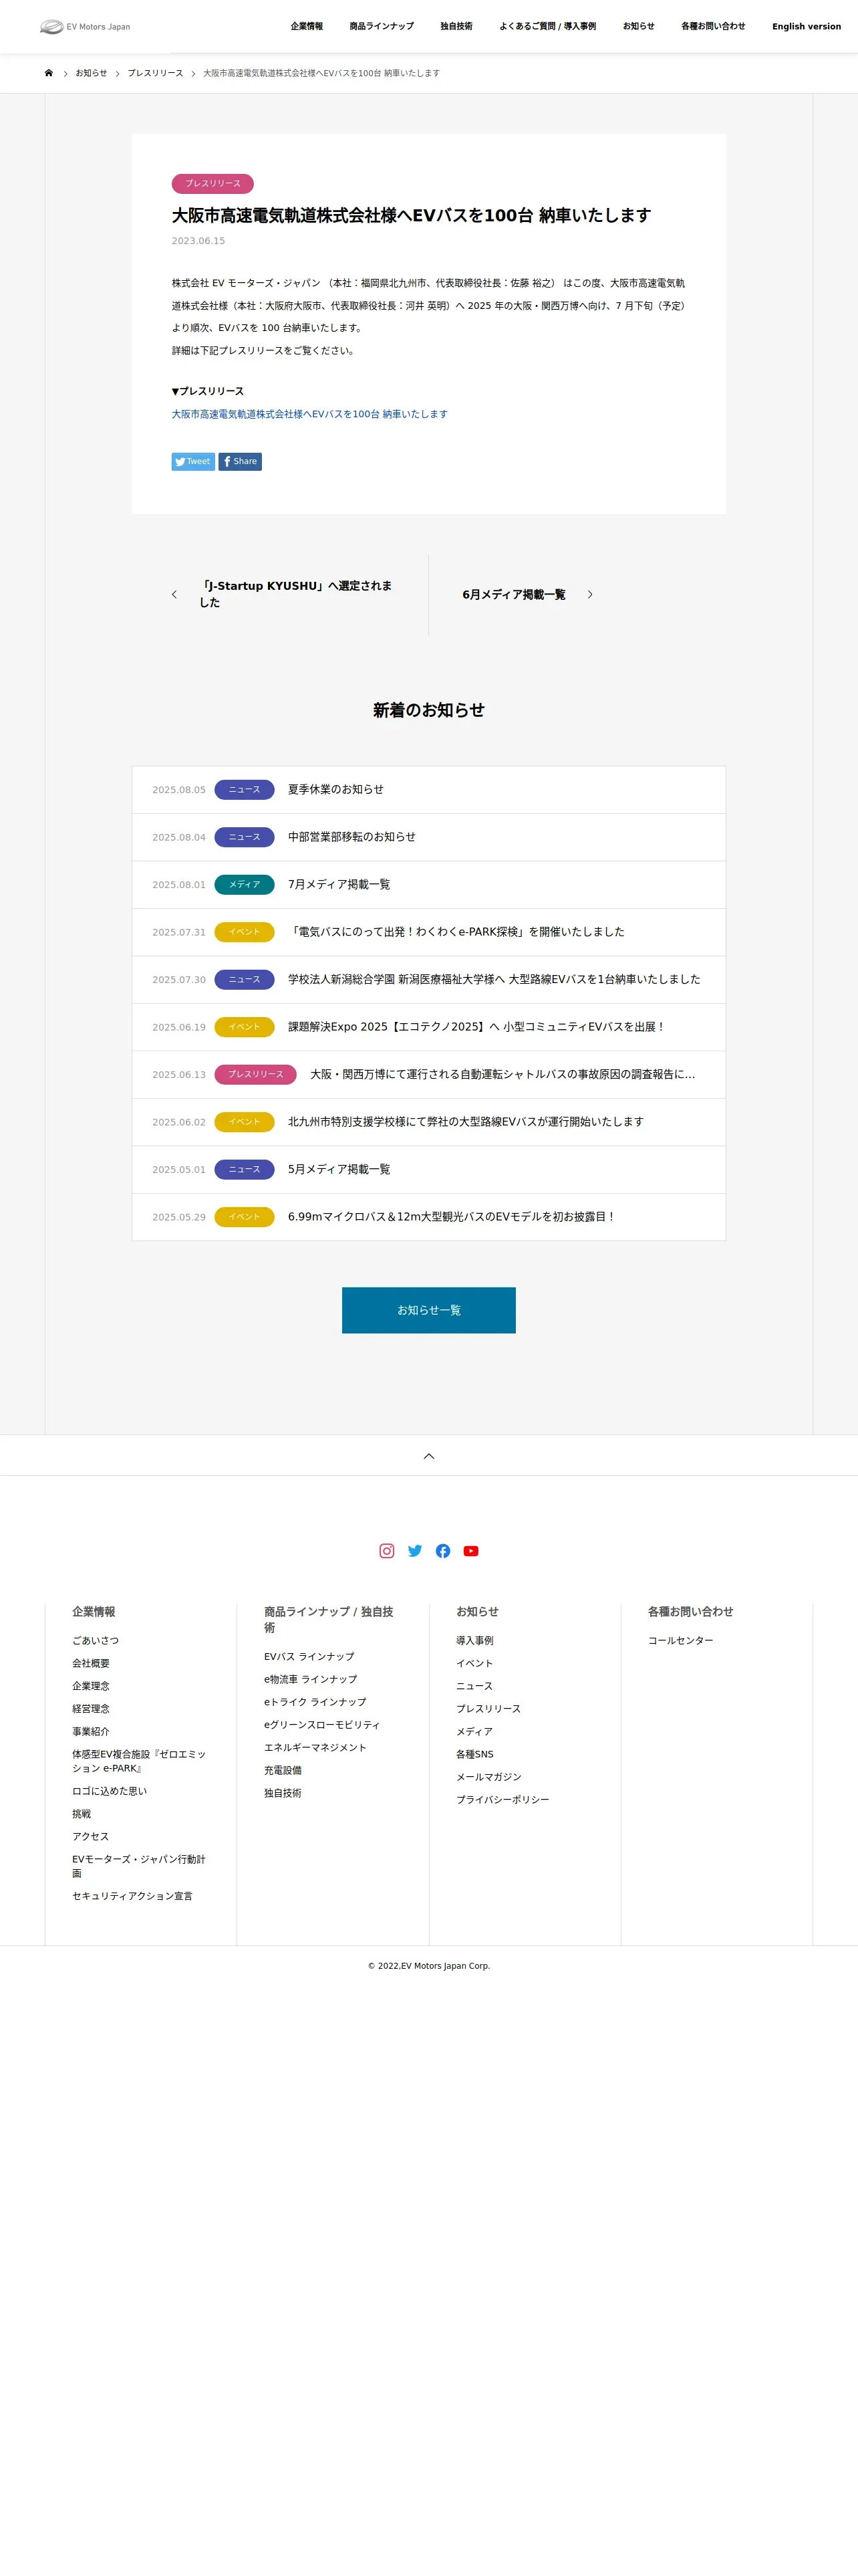Open 事業紹介 footer link
This screenshot has width=858, height=2576.
pos(91,1732)
